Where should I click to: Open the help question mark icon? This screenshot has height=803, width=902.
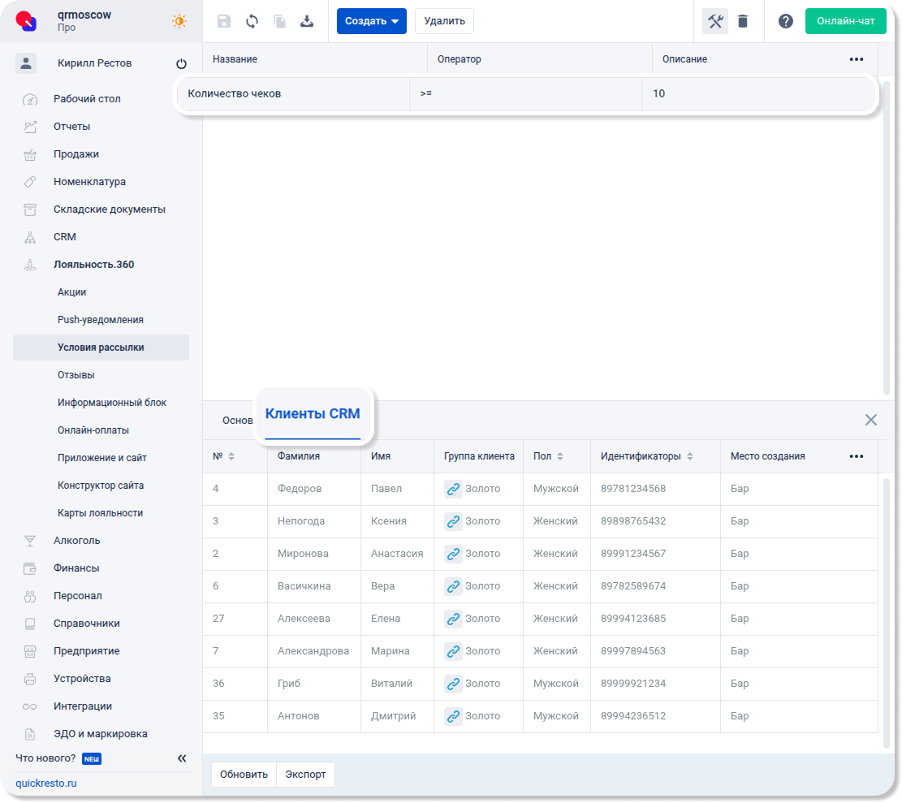[x=785, y=21]
